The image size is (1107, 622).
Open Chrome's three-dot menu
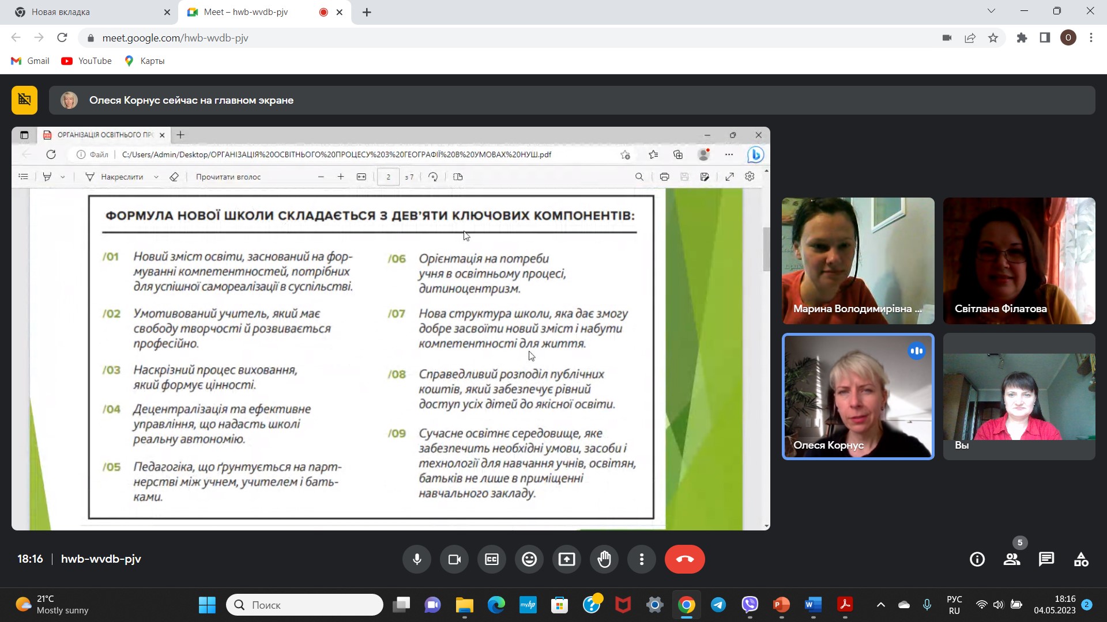[x=1091, y=38]
